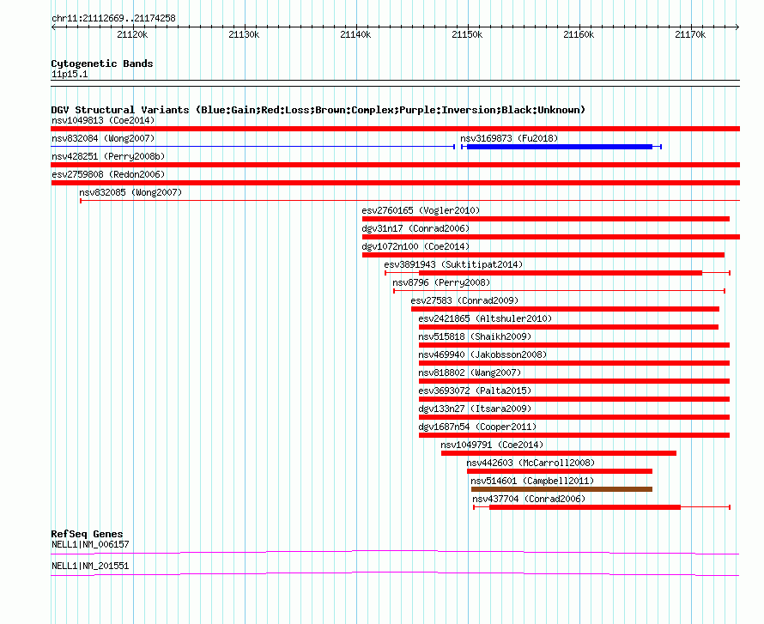Click the thin blue nsv832084 gain line
This screenshot has width=764, height=624.
pos(253,147)
